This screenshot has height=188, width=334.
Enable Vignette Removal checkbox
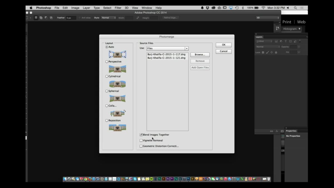click(141, 140)
